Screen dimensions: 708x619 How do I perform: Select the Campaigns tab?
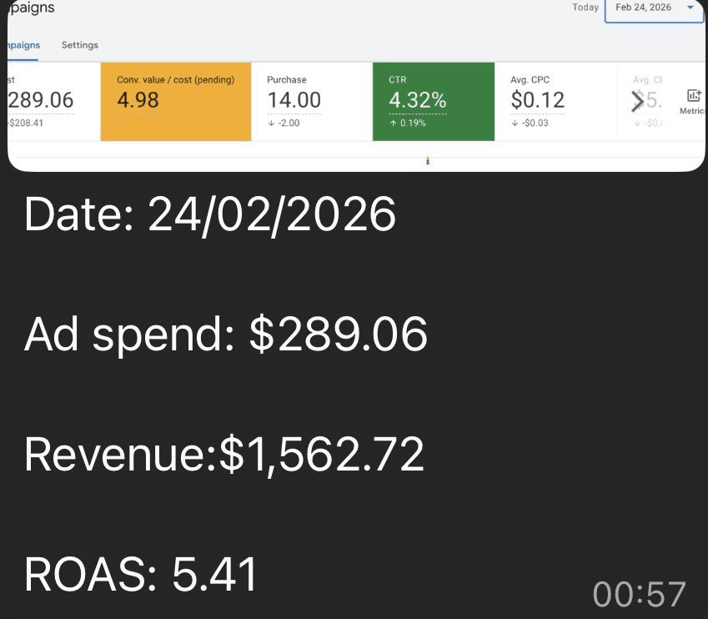(23, 45)
